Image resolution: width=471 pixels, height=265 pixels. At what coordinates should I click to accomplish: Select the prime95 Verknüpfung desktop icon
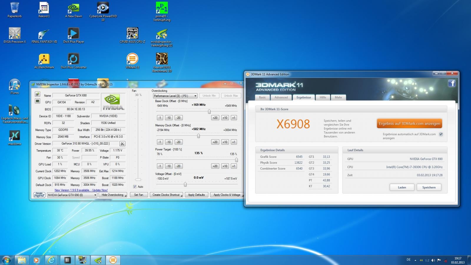(x=162, y=11)
